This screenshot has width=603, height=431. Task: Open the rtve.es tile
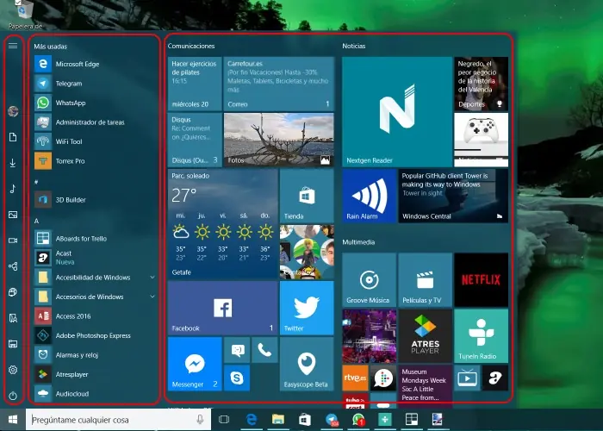[x=355, y=378]
